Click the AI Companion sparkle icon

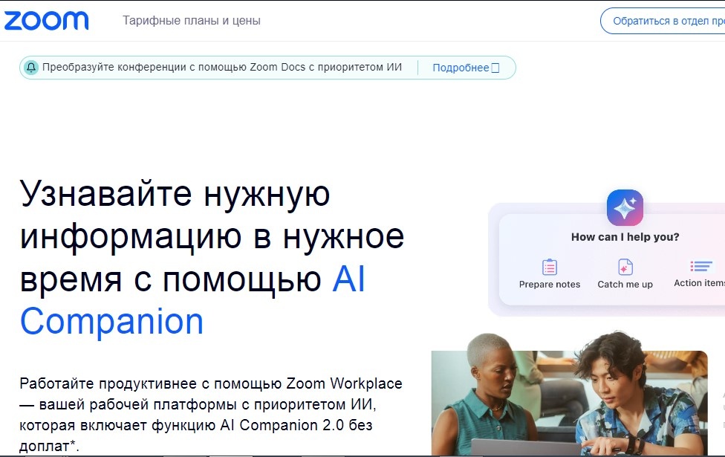click(625, 207)
